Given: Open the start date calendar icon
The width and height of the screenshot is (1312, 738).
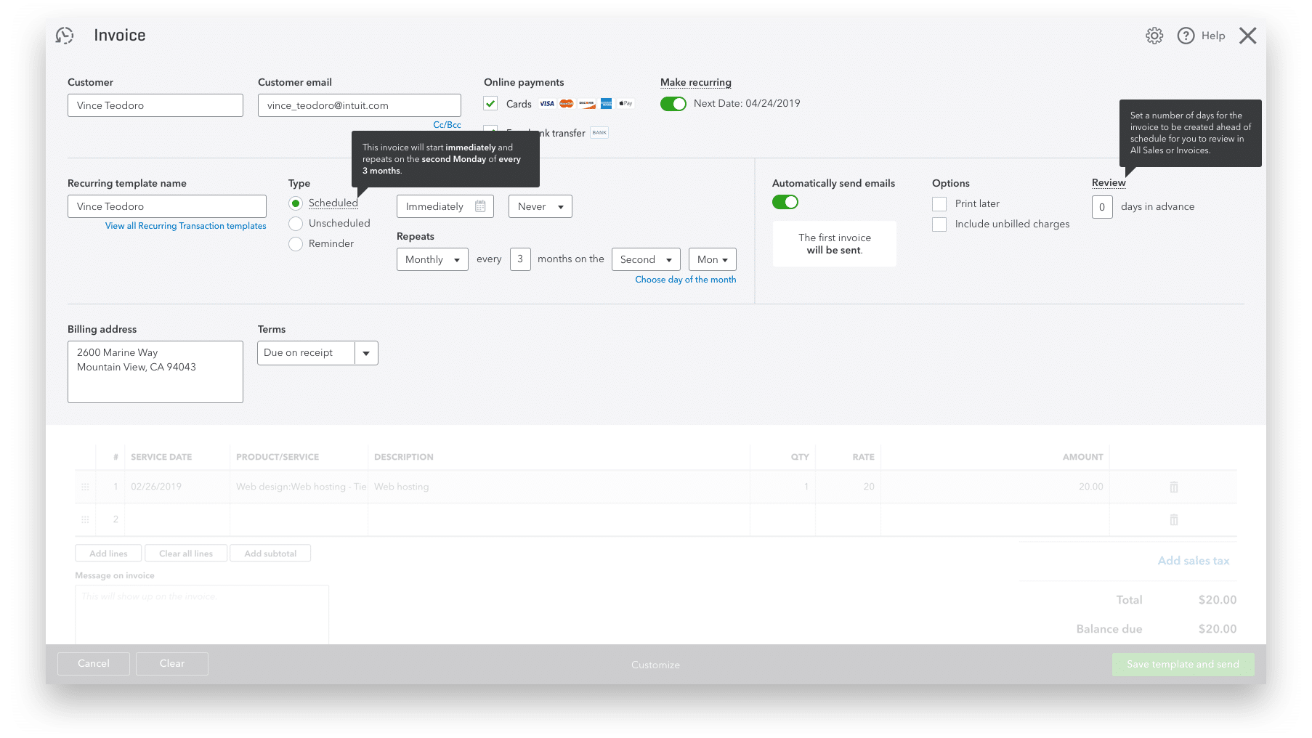Looking at the screenshot, I should [480, 206].
